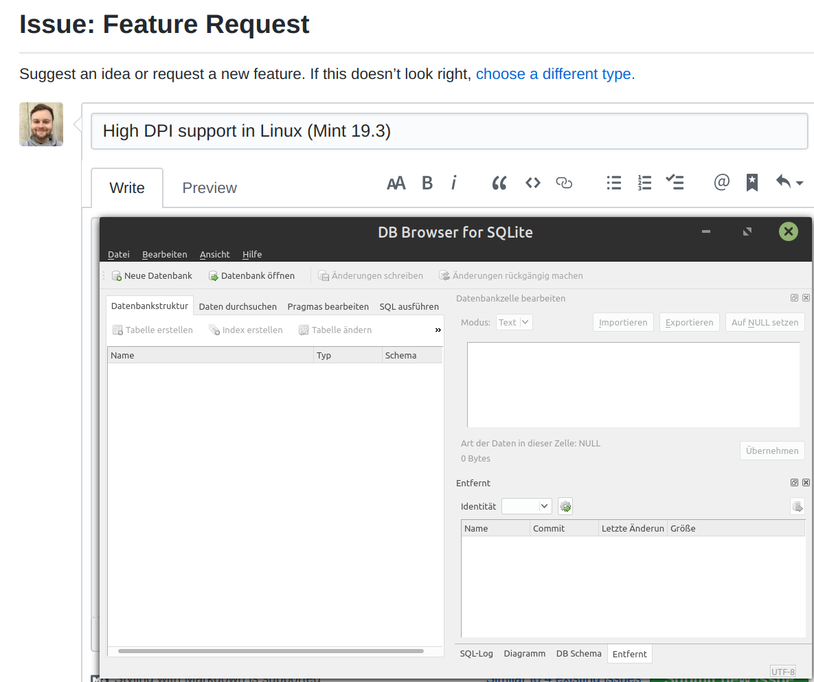Switch to the Diagramm bottom tab
814x682 pixels.
click(x=524, y=654)
